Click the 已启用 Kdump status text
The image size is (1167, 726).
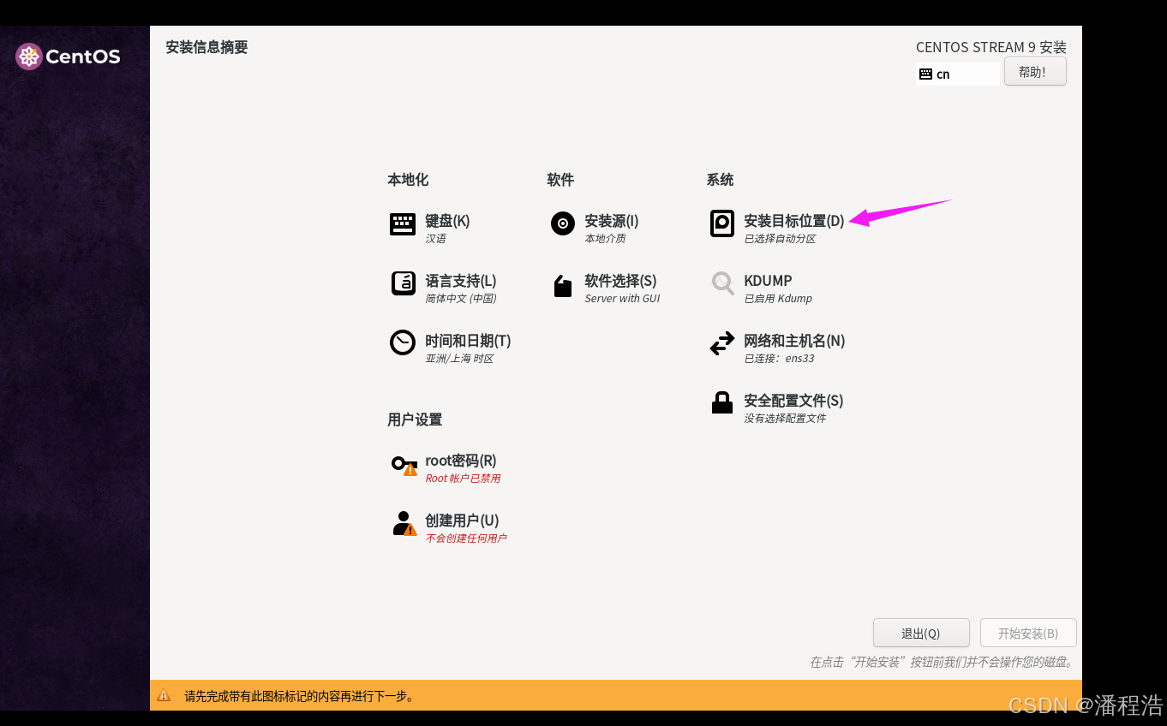tap(778, 299)
